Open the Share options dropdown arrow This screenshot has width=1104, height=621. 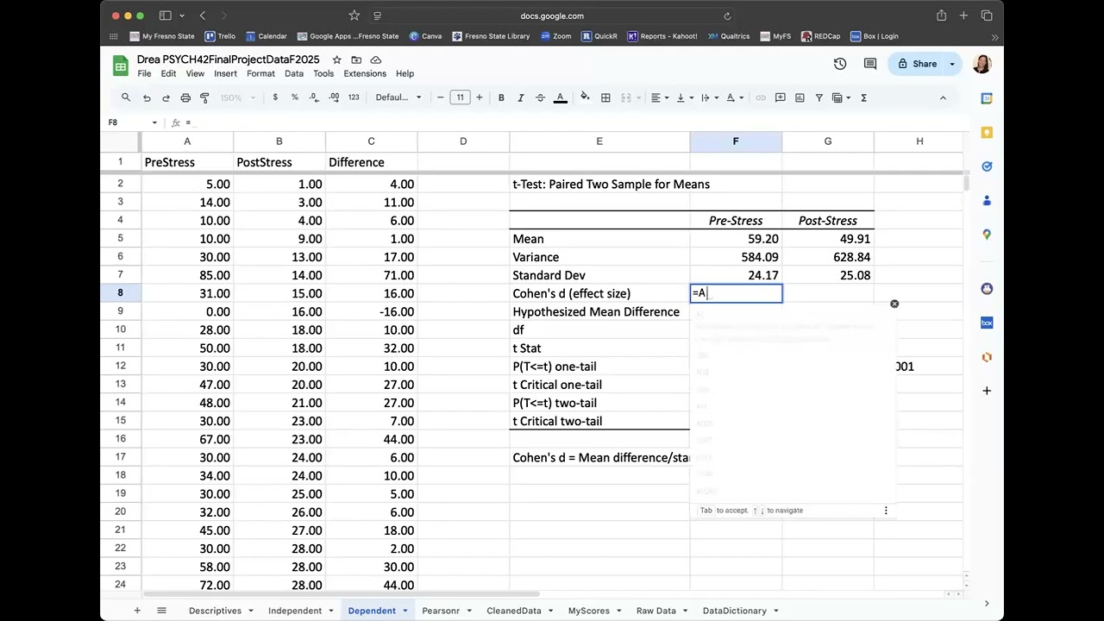[x=952, y=64]
